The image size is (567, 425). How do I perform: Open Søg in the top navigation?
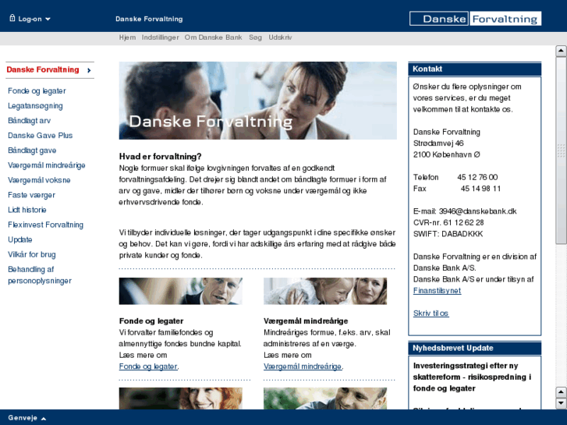coord(255,37)
